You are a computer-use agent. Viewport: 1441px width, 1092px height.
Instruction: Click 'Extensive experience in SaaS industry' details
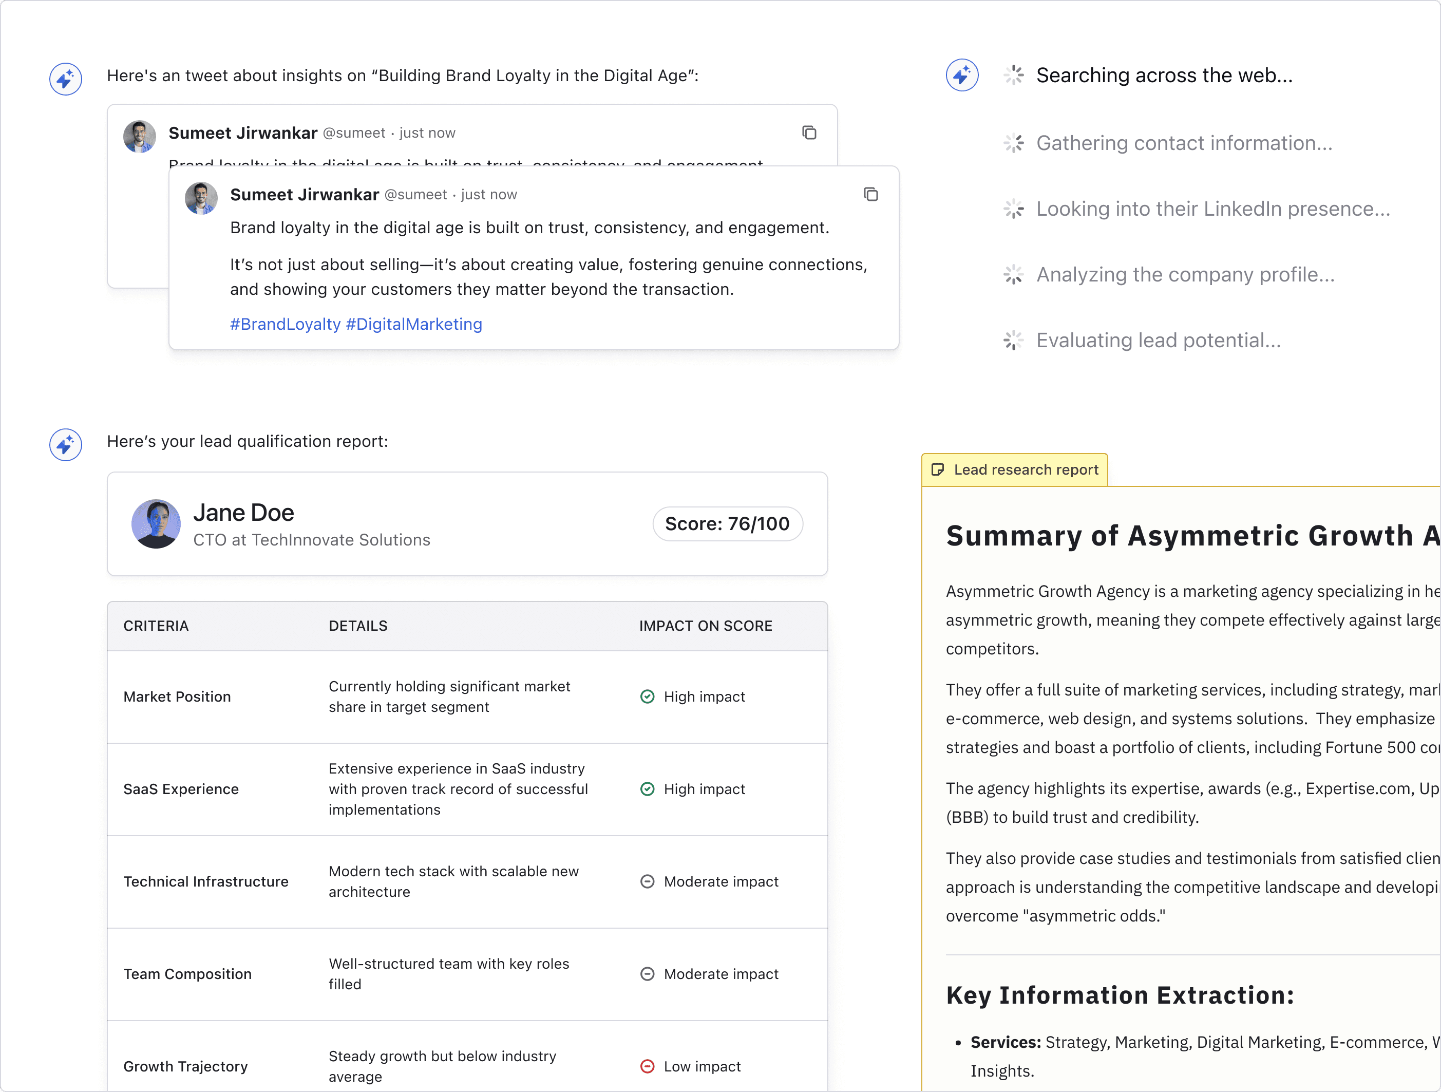pos(458,789)
